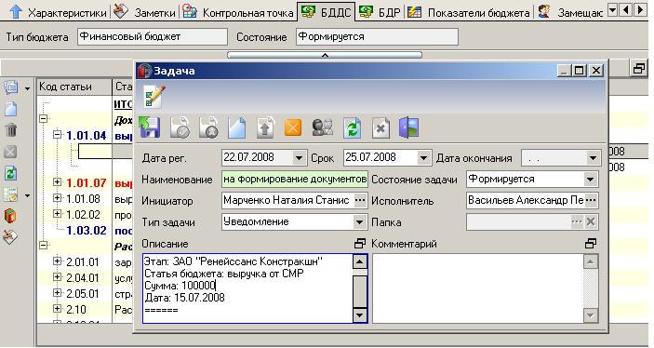Switch to the Показатели бюджета tab
Screen dimensions: 654x348
tap(469, 12)
